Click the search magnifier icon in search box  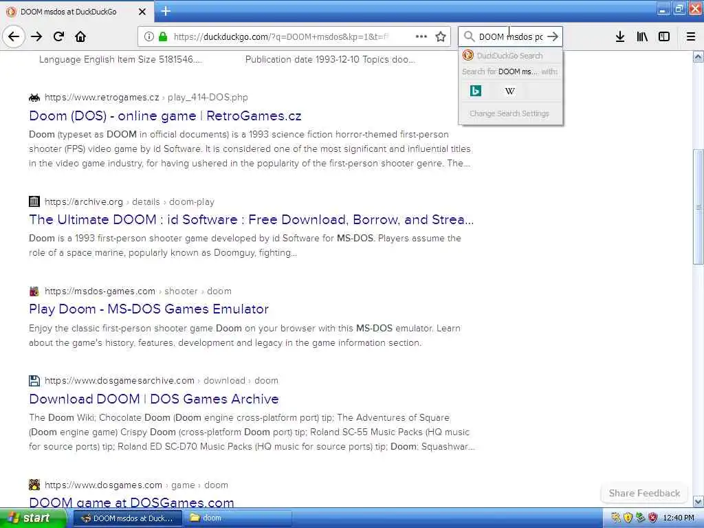pos(469,36)
